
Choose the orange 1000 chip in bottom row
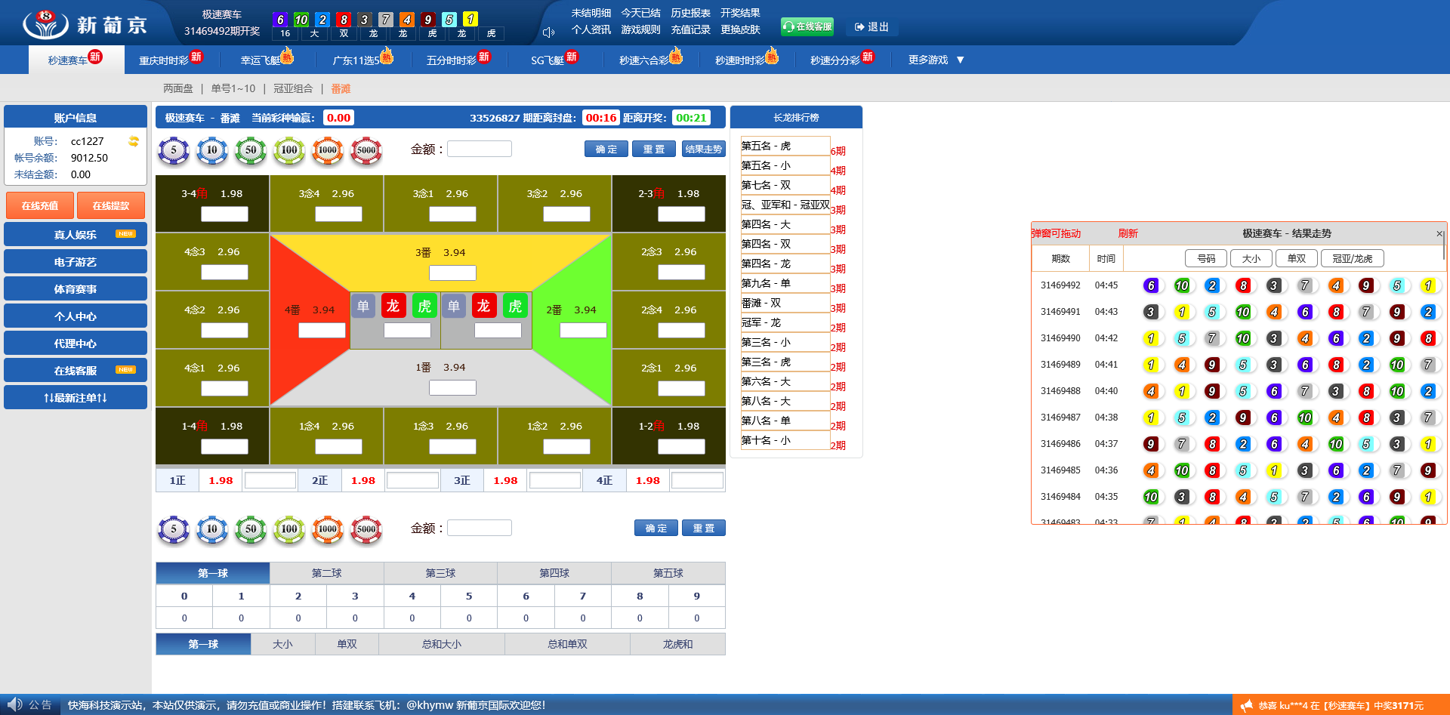coord(328,529)
